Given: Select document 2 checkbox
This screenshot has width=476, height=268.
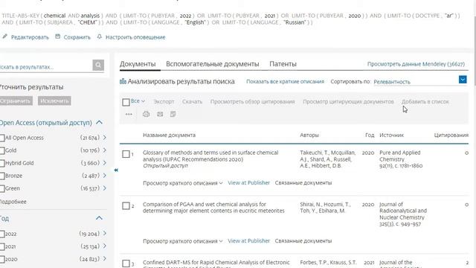Looking at the screenshot, I should pyautogui.click(x=126, y=205).
